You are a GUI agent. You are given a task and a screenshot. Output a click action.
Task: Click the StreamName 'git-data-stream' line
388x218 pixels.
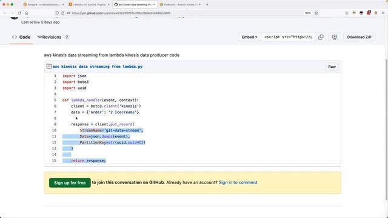pyautogui.click(x=112, y=130)
